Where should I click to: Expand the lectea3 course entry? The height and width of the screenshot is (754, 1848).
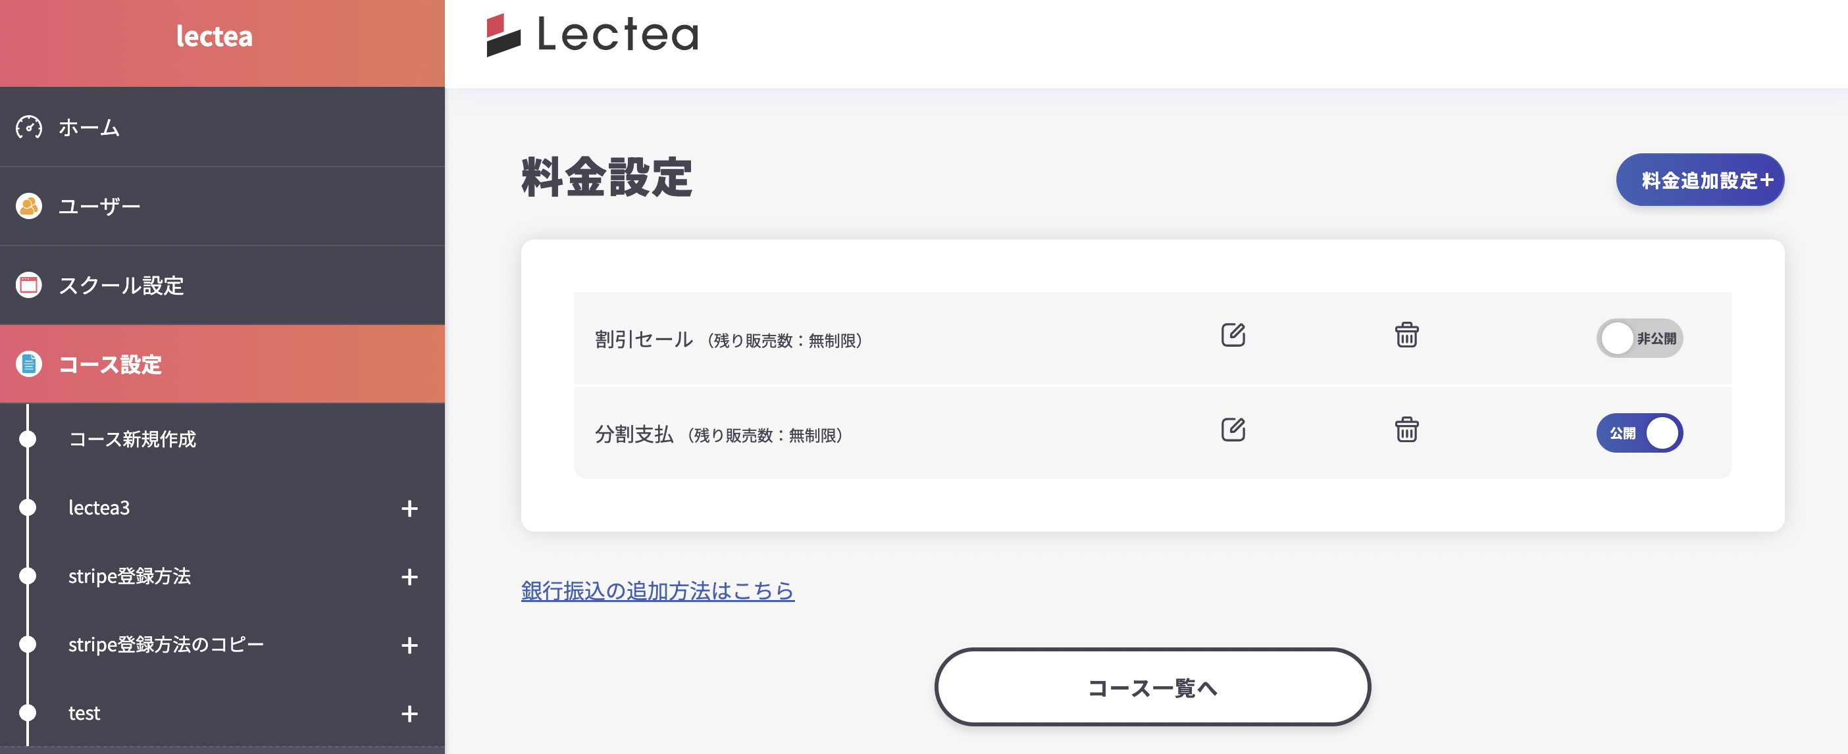pos(409,509)
